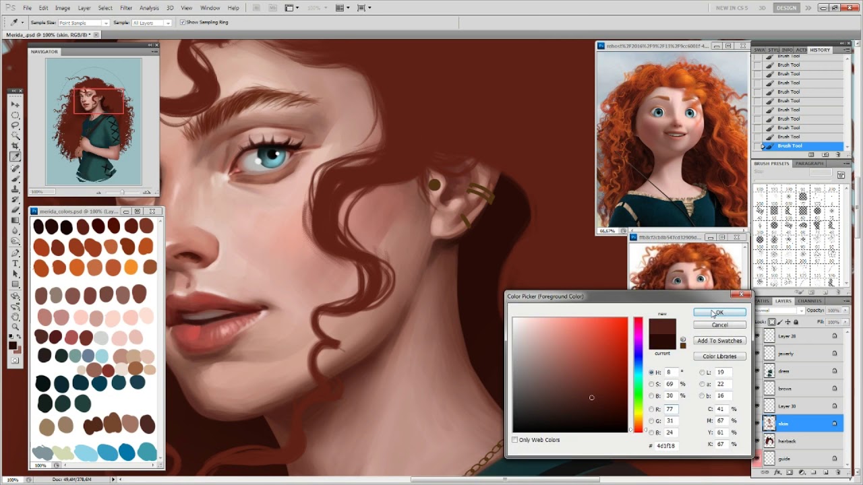Viewport: 863px width, 485px height.
Task: Select the Eyedropper tool in the toolbox
Action: coord(15,156)
